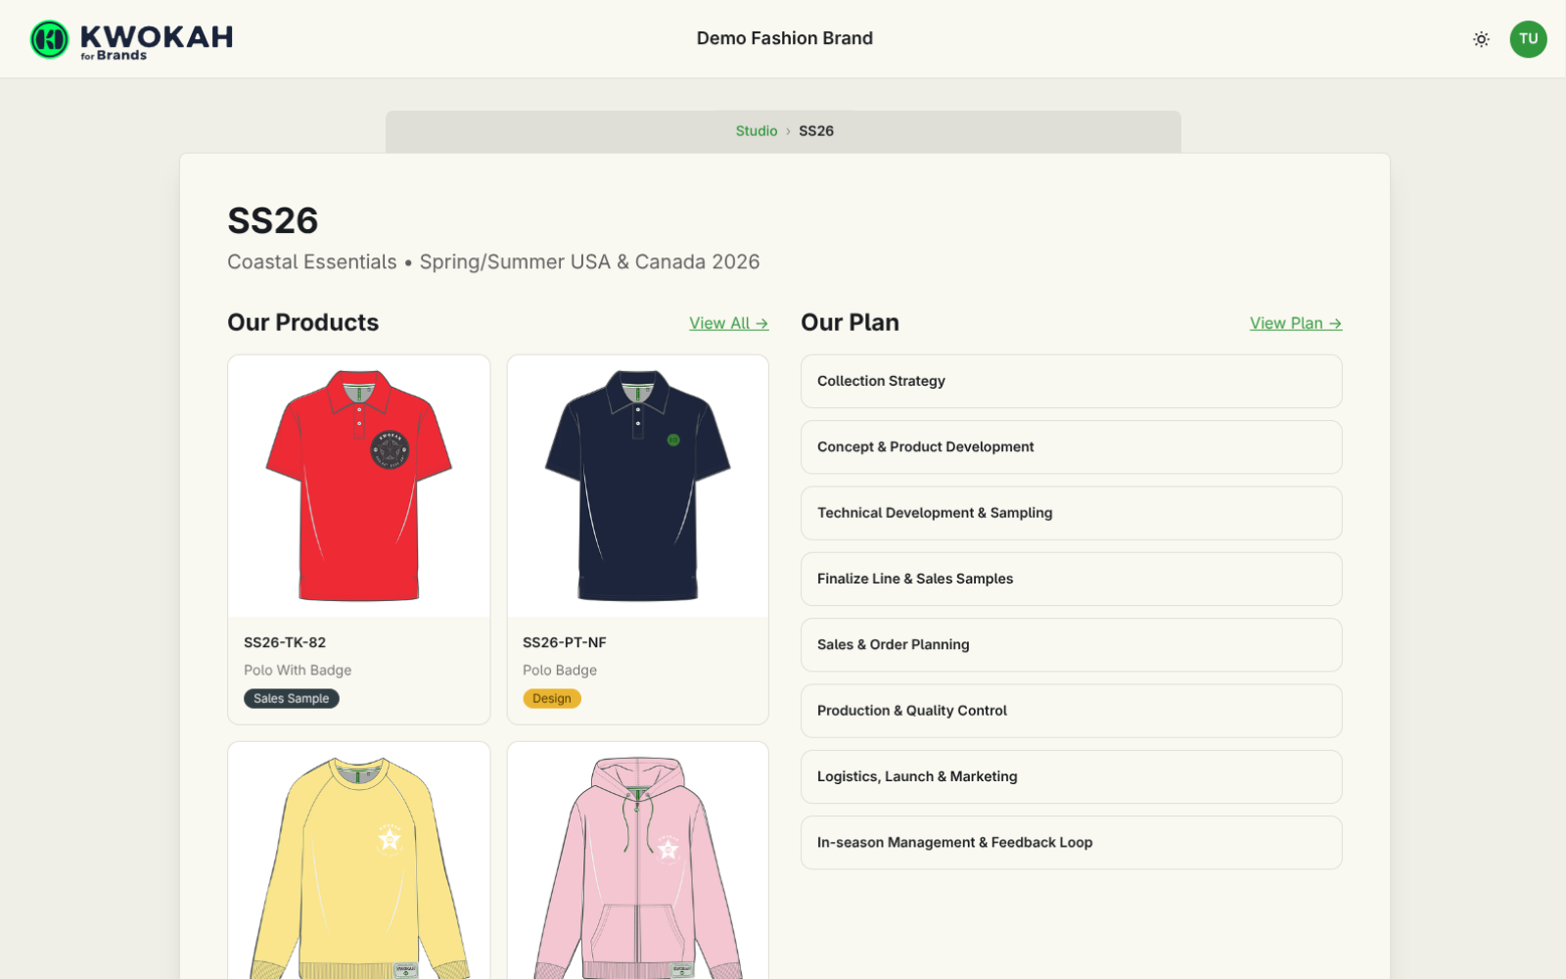Open product SS26-TK-82 red polo

[358, 487]
